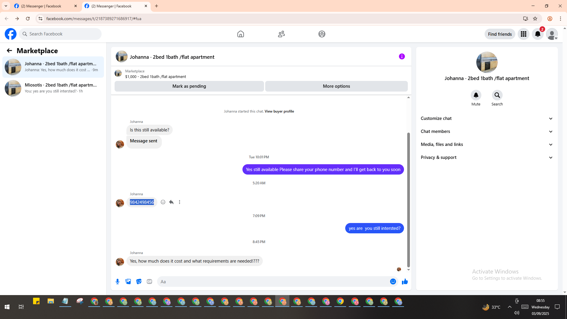The image size is (567, 319).
Task: Click the 'yes are you still intersted?' message
Action: [x=374, y=228]
